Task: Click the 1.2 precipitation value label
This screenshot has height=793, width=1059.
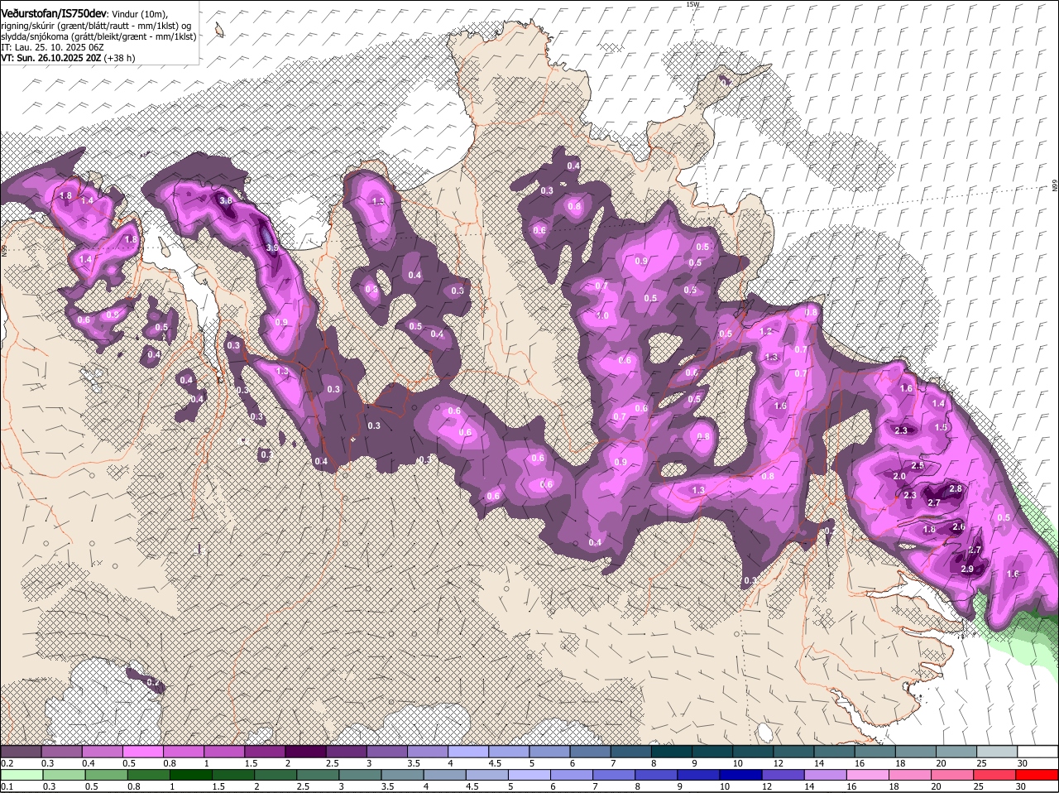Action: click(x=766, y=331)
